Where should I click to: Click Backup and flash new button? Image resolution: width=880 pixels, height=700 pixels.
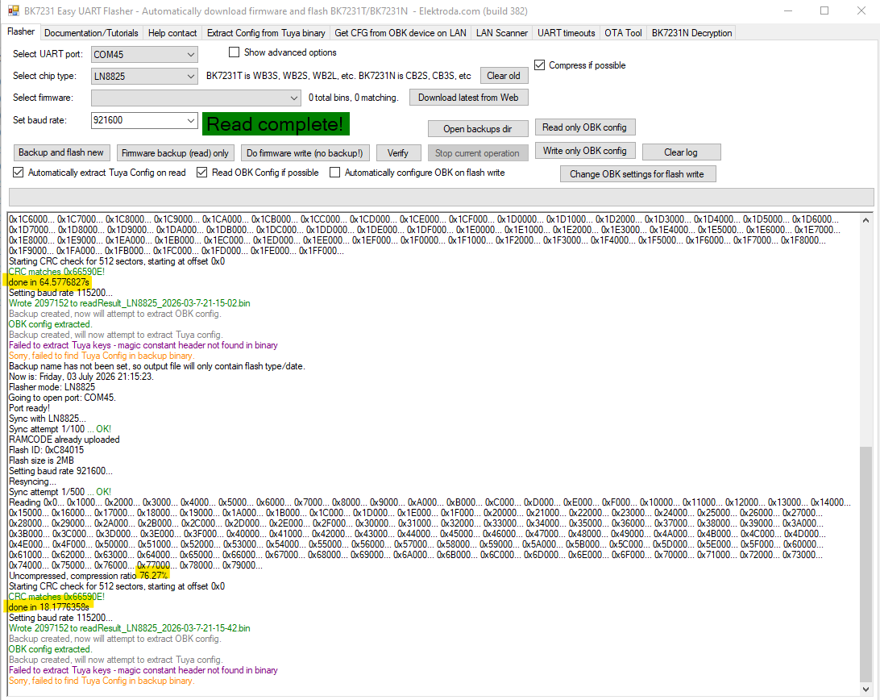point(60,152)
